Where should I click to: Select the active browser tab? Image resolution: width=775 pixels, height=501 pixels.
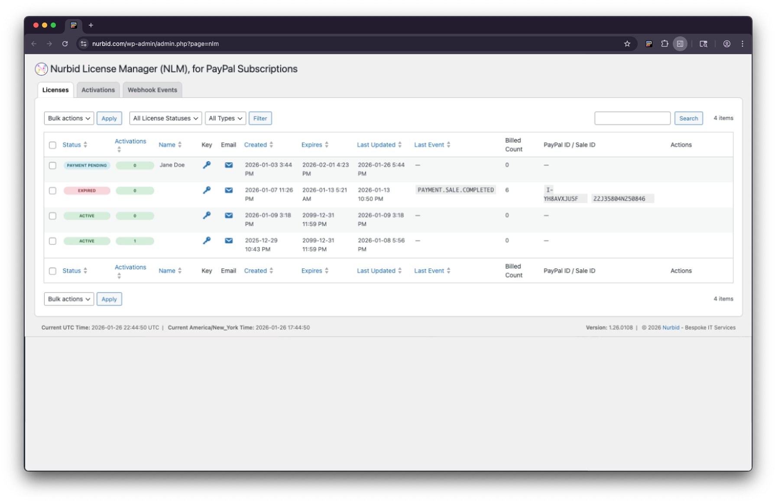[x=74, y=25]
